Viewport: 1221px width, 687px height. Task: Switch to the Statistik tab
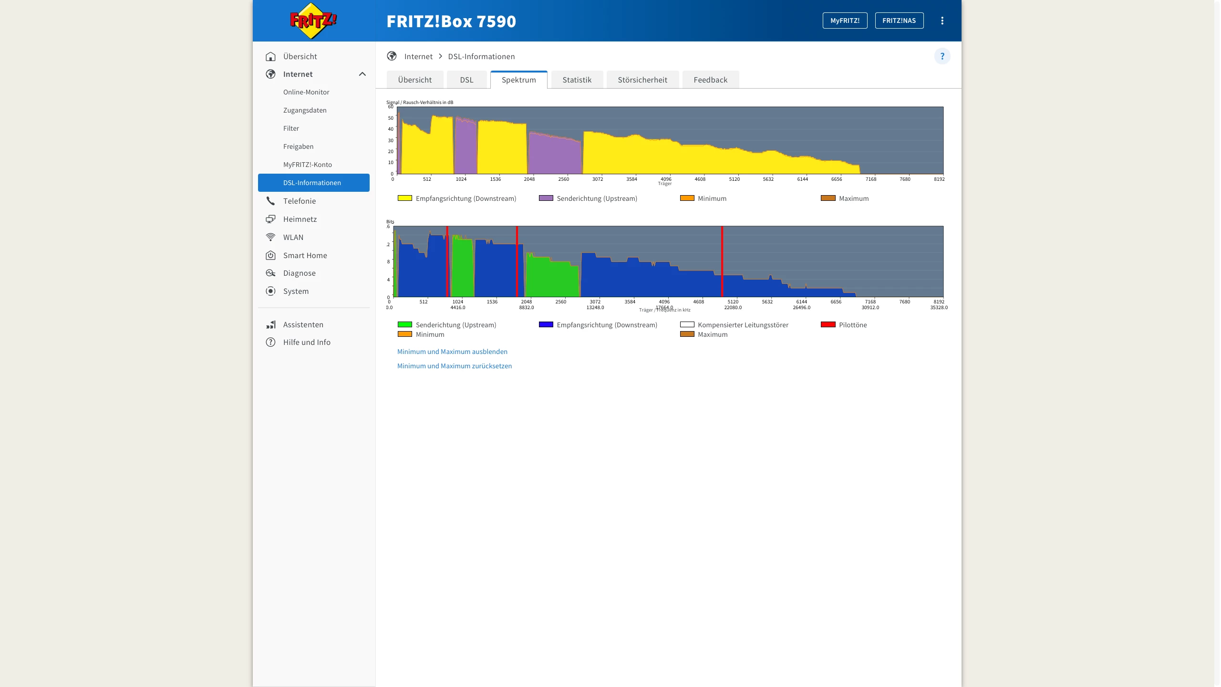click(x=577, y=80)
